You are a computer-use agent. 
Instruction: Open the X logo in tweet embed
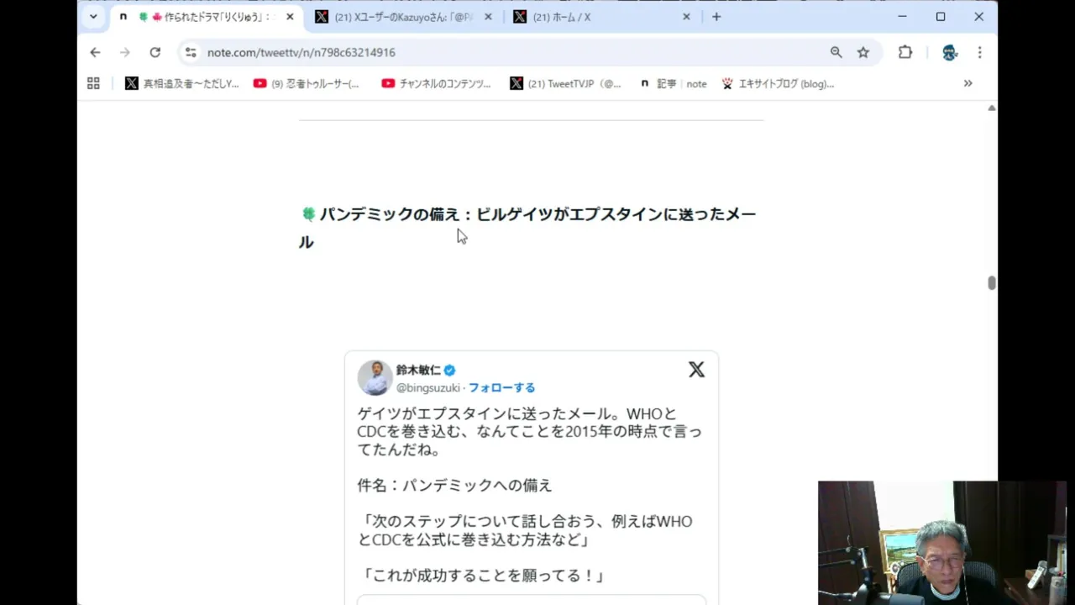pyautogui.click(x=696, y=370)
